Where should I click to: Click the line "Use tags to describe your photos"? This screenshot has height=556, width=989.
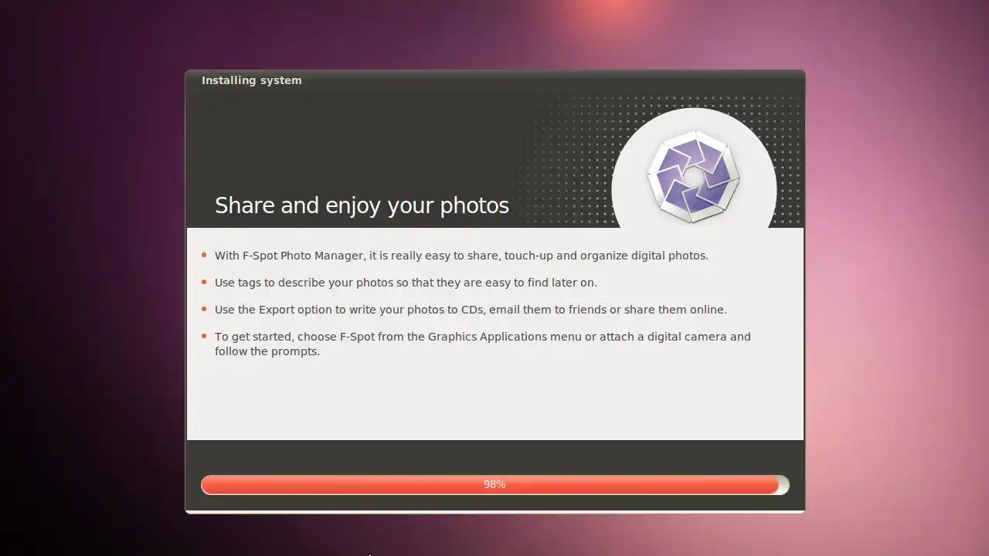click(406, 283)
